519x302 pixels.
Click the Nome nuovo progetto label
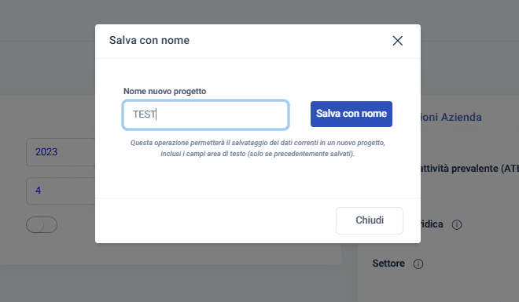pyautogui.click(x=164, y=91)
